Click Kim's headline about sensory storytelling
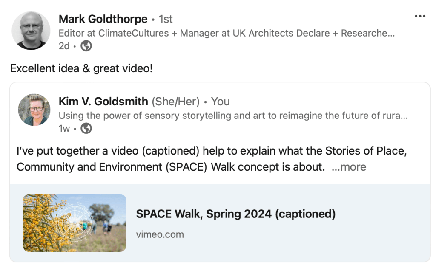Viewport: 436px width, 268px height. 233,116
